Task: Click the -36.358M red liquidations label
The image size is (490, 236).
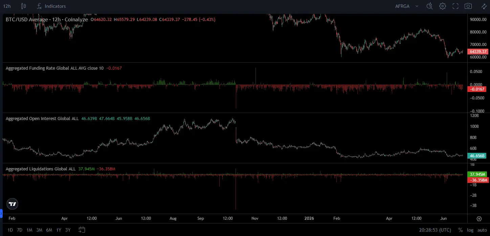Action: click(x=478, y=180)
